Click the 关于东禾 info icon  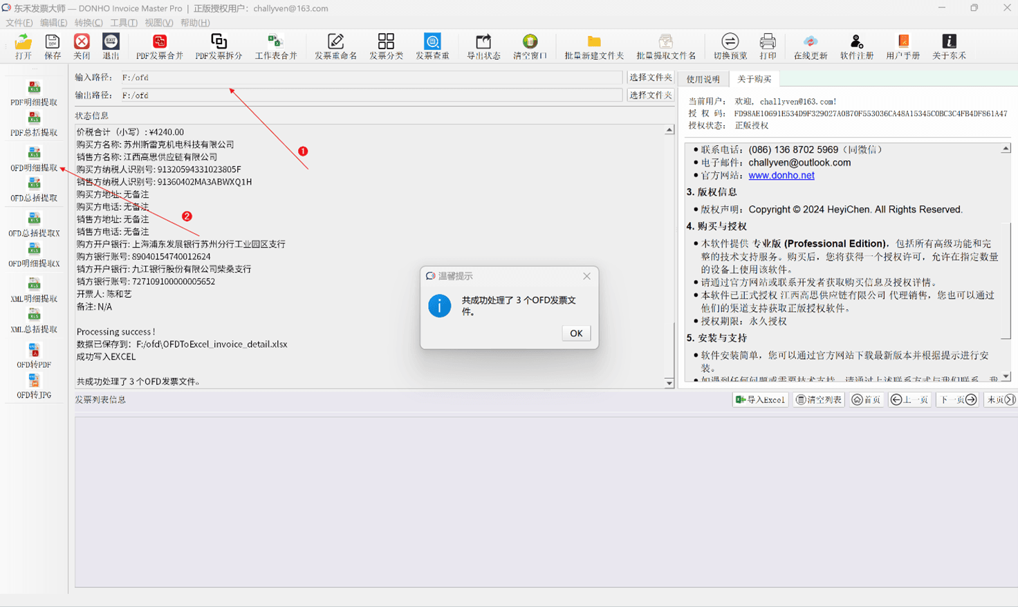949,46
